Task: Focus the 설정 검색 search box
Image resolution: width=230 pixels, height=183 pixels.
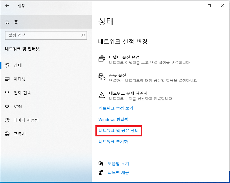Action: [x=46, y=35]
